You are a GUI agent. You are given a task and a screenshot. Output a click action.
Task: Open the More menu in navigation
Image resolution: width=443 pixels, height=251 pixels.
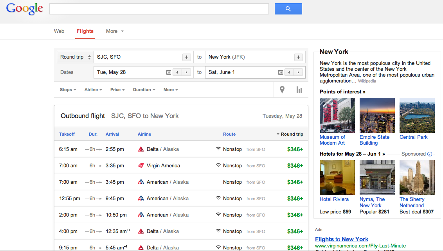115,31
